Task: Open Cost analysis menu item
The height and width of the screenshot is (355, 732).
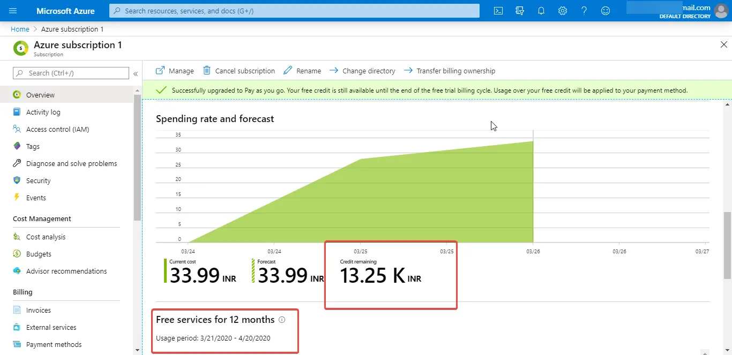Action: 66,237
